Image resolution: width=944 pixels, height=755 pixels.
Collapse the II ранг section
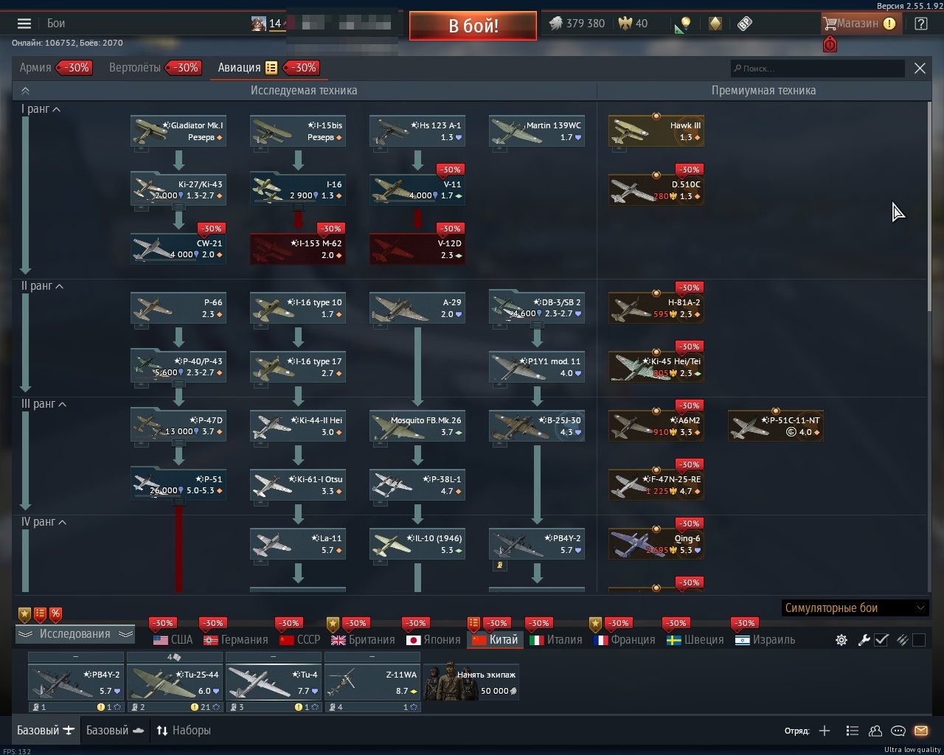point(42,286)
